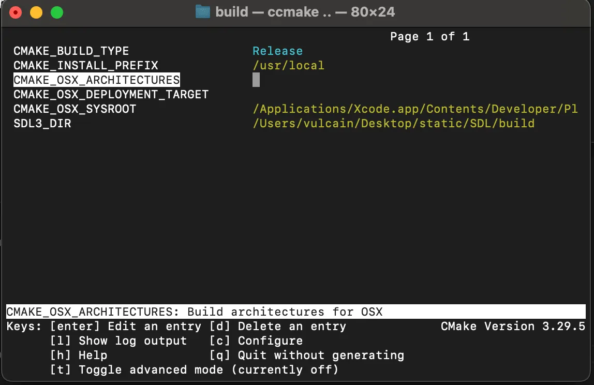Click the folder icon in the title bar

pyautogui.click(x=203, y=12)
